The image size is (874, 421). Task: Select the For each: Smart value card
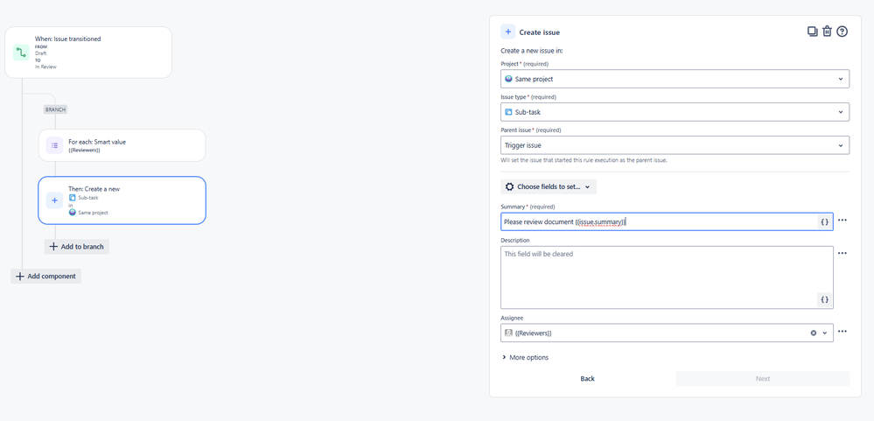122,145
